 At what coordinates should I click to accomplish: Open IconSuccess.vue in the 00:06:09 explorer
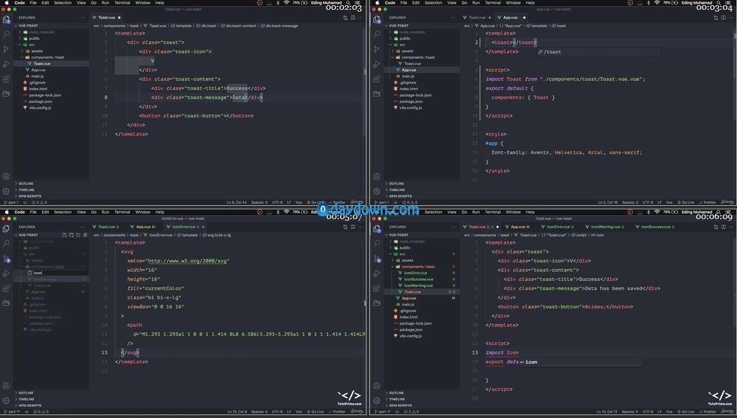(419, 279)
